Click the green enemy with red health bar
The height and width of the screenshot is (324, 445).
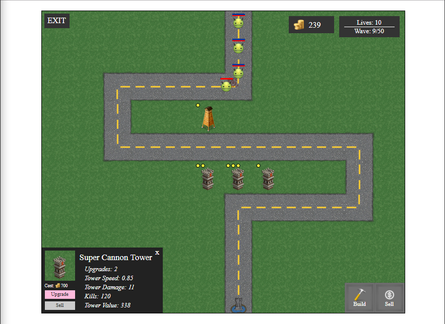226,86
